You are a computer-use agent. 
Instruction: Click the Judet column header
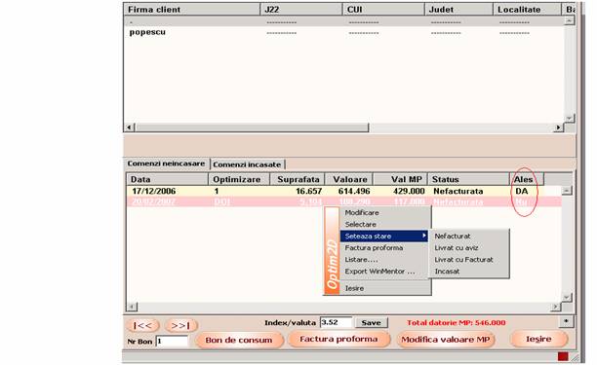pyautogui.click(x=458, y=10)
